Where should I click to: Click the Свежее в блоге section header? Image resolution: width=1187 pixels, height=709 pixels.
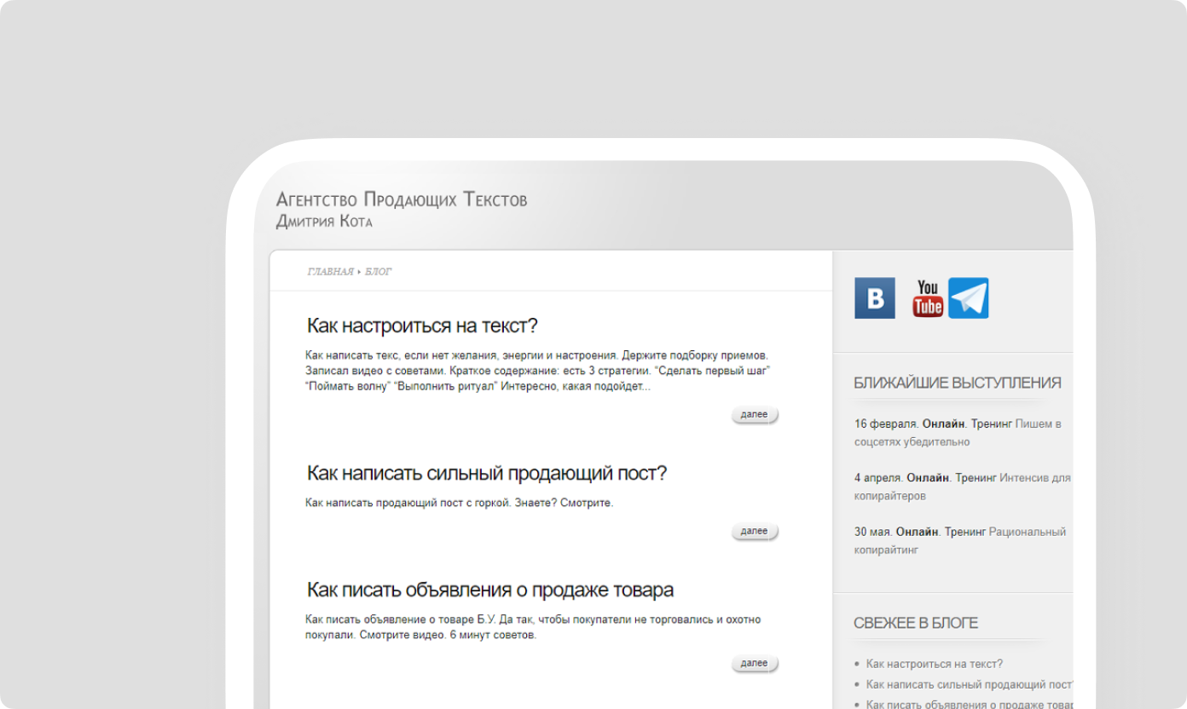(916, 623)
